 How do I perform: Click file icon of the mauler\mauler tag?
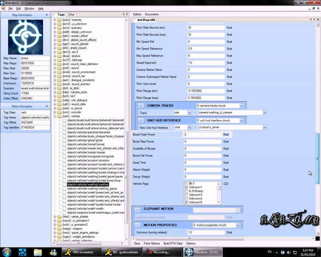coord(64,152)
